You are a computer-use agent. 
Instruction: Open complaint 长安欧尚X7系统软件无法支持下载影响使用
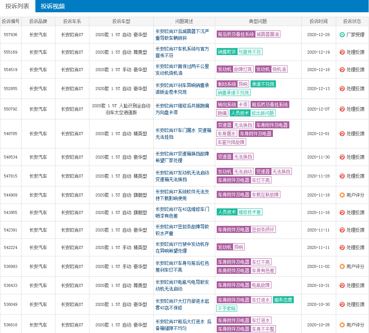(182, 195)
